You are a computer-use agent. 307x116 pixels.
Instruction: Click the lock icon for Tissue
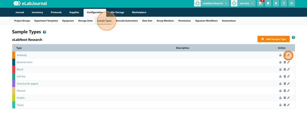pos(280,105)
